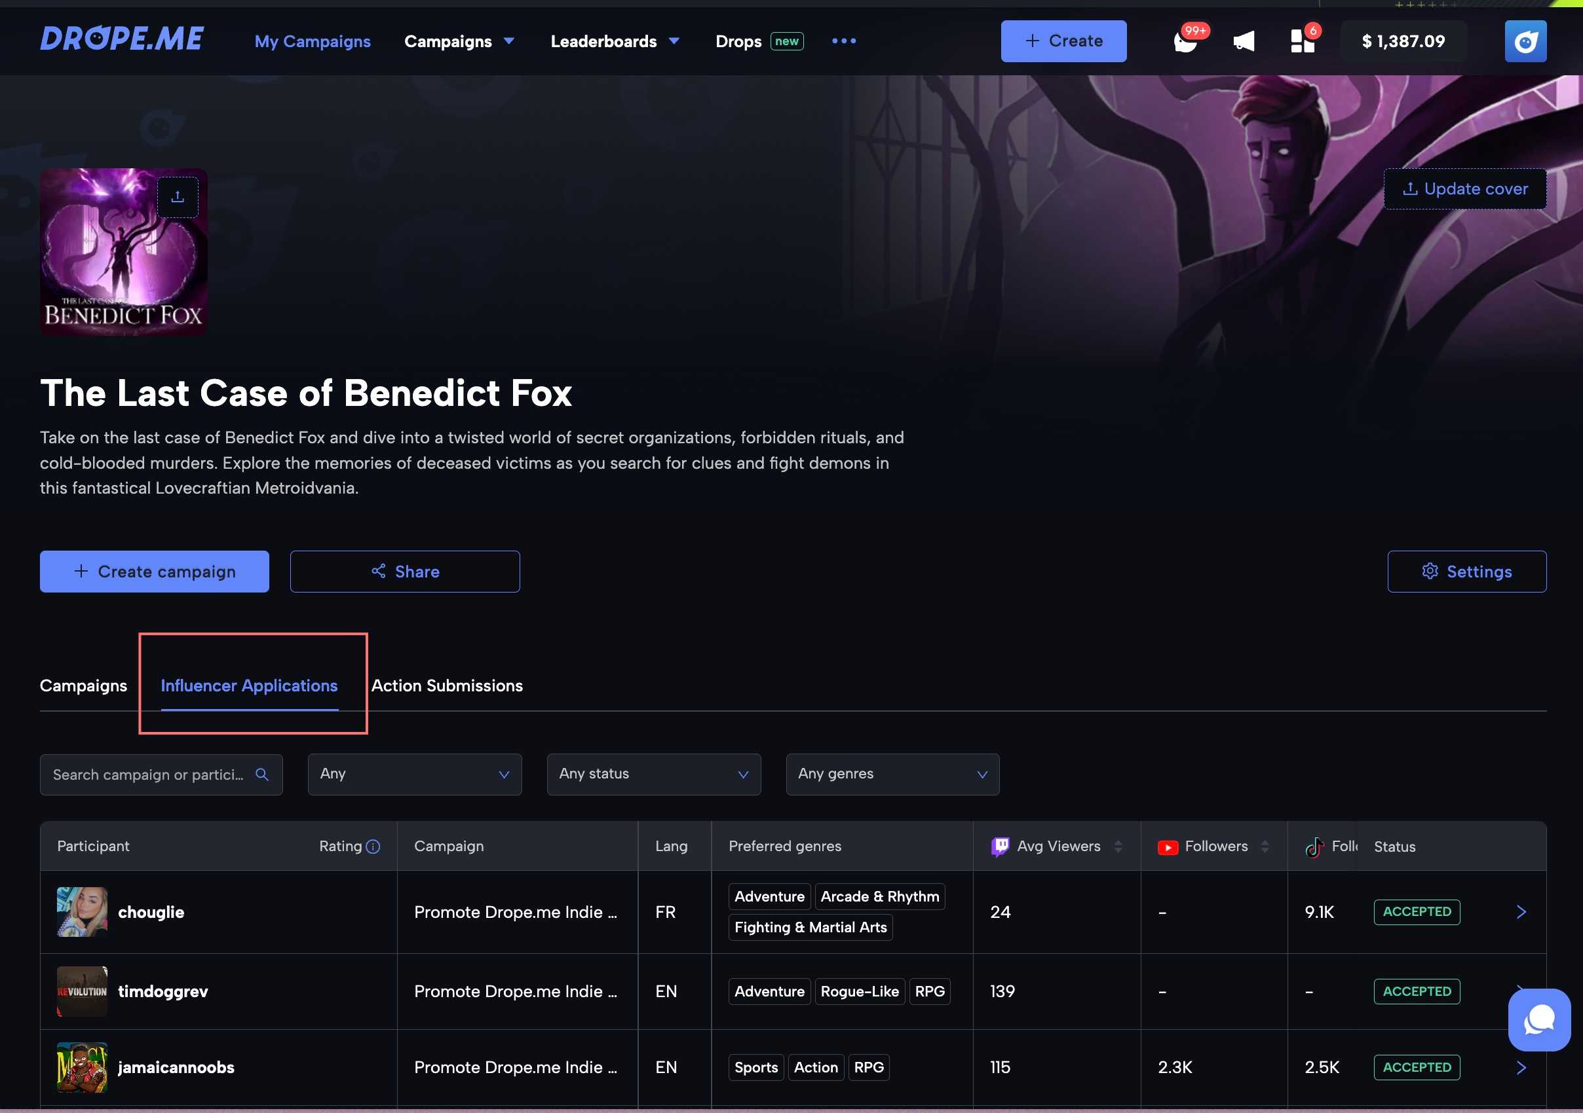This screenshot has width=1583, height=1113.
Task: Click timdoggrev's ACCEPTED status badge
Action: (1417, 991)
